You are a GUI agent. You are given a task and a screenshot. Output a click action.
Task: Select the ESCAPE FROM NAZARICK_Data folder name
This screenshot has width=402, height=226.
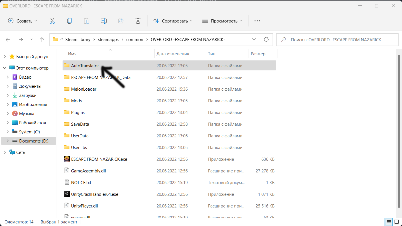point(101,77)
